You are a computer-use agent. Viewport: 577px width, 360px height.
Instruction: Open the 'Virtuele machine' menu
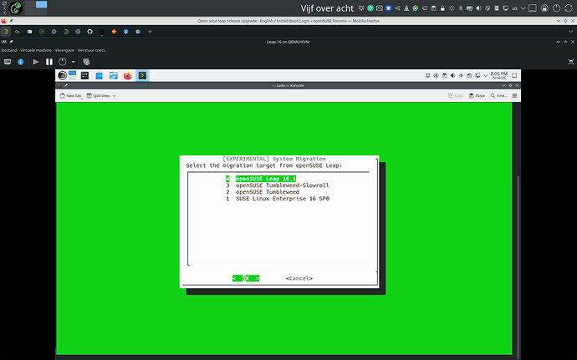[36, 50]
